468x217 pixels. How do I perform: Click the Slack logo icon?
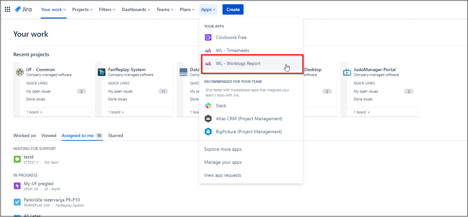tap(208, 106)
